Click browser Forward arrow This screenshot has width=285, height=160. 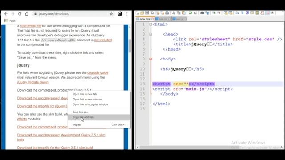pos(13,14)
